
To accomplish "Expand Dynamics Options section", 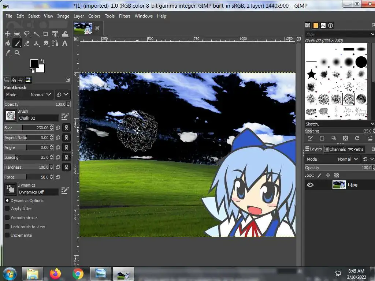I will pyautogui.click(x=7, y=201).
